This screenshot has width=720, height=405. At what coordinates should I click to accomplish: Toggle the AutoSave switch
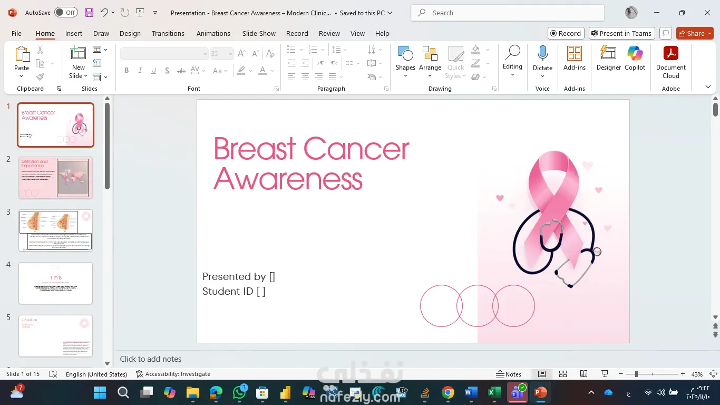point(66,13)
